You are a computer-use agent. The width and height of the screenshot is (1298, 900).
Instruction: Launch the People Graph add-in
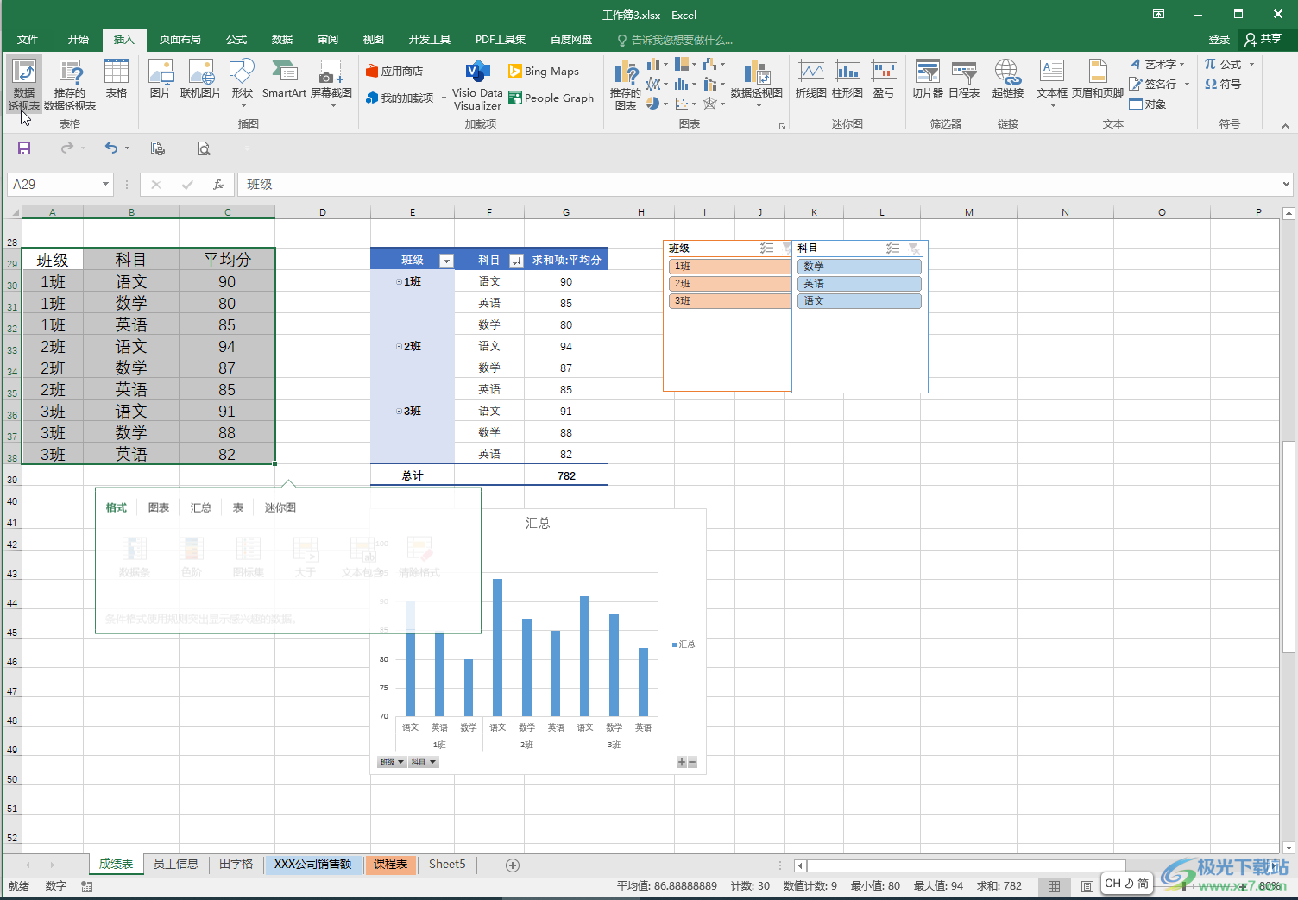pyautogui.click(x=551, y=98)
